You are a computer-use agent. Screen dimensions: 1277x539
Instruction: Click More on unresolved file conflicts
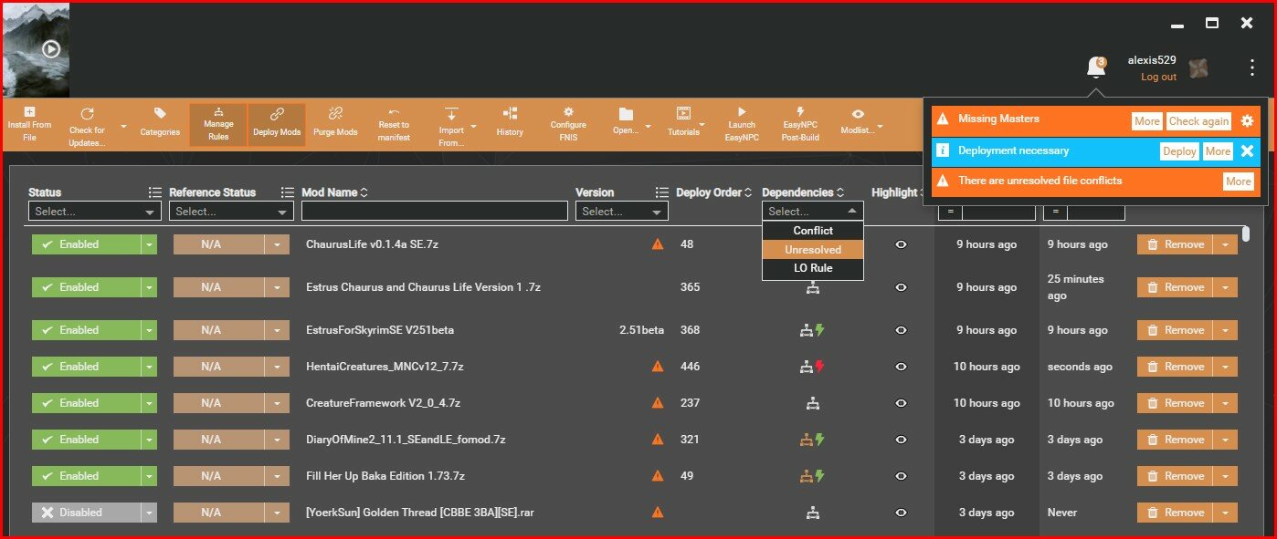1239,181
